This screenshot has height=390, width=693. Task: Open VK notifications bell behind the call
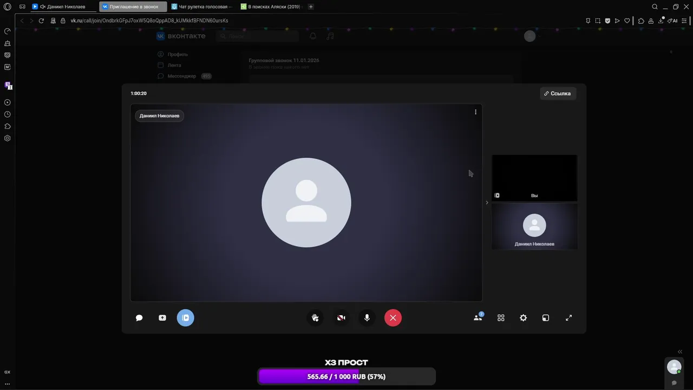tap(313, 36)
